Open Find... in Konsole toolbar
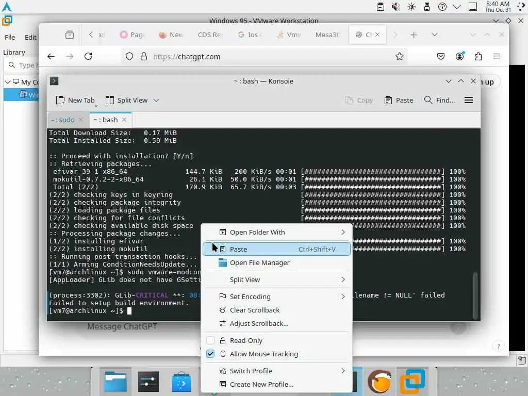528x396 pixels. click(x=439, y=101)
